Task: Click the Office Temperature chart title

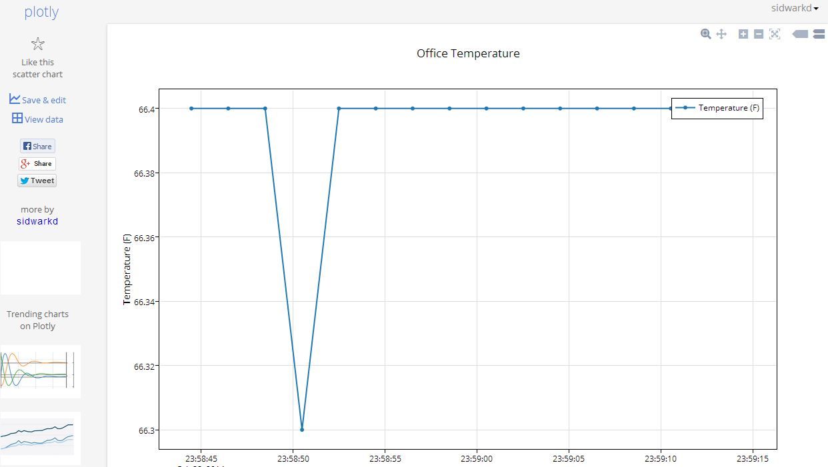Action: coord(468,53)
